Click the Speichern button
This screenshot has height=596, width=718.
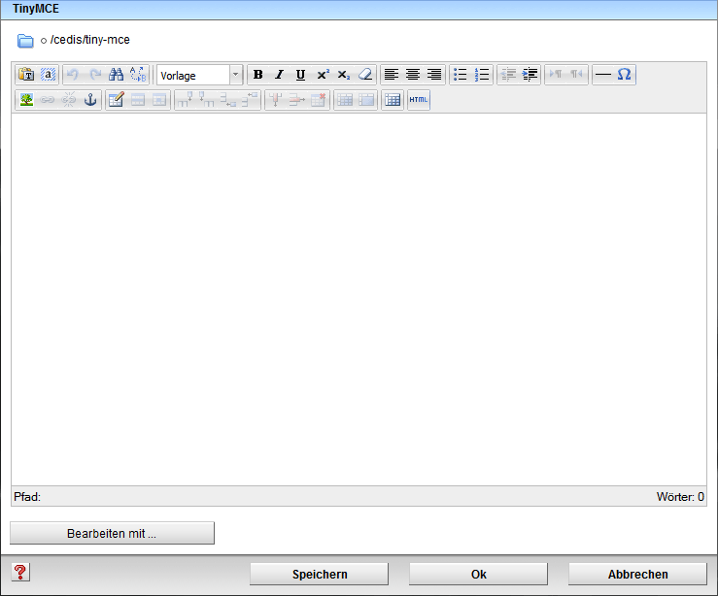coord(319,574)
